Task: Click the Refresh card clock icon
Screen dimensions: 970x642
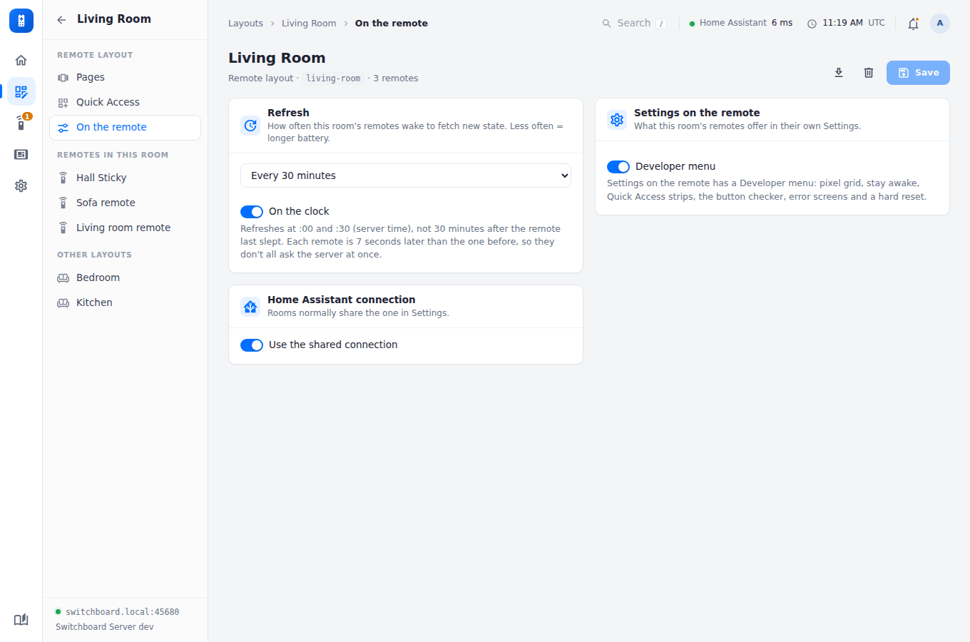Action: 250,126
